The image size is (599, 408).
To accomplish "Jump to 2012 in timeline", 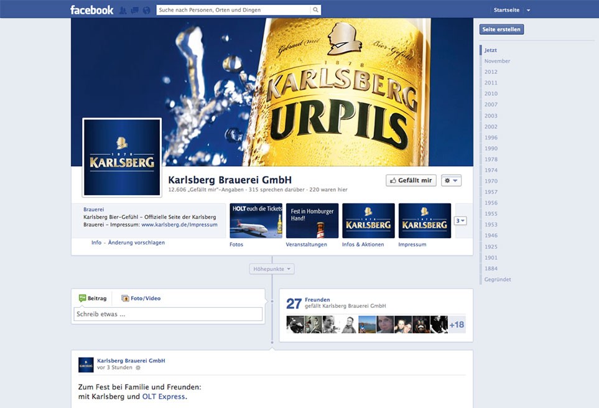I will [x=491, y=72].
